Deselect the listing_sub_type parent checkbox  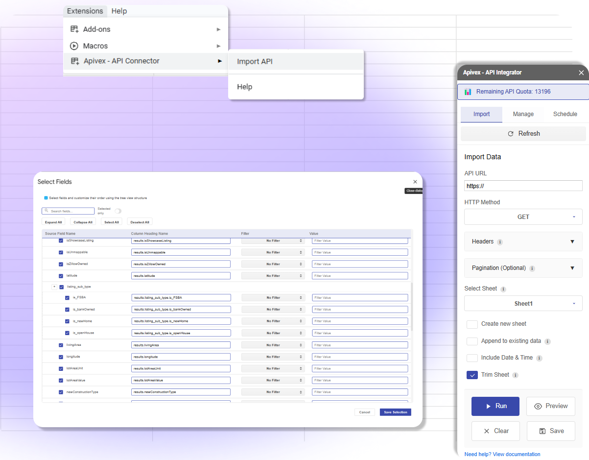pyautogui.click(x=61, y=287)
